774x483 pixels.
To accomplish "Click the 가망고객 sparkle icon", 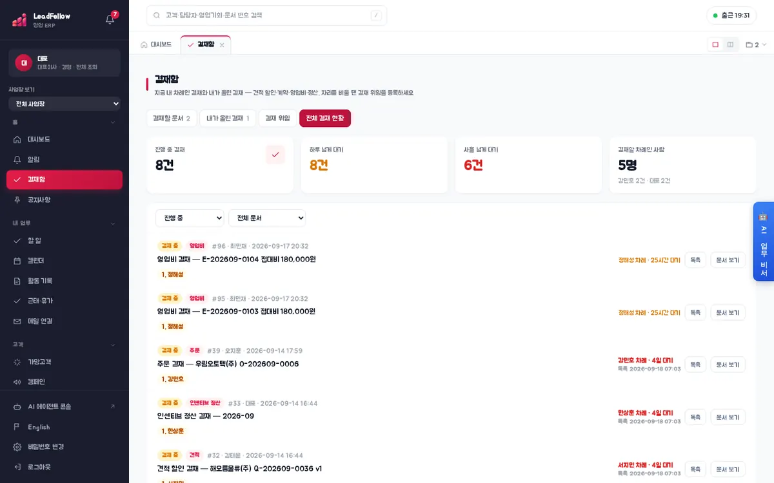I will 17,362.
